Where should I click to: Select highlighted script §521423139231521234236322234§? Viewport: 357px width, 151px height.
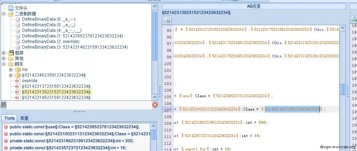point(56,92)
